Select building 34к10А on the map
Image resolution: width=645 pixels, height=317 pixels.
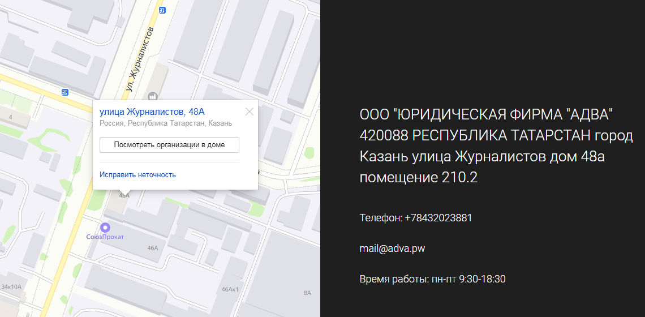(11, 287)
